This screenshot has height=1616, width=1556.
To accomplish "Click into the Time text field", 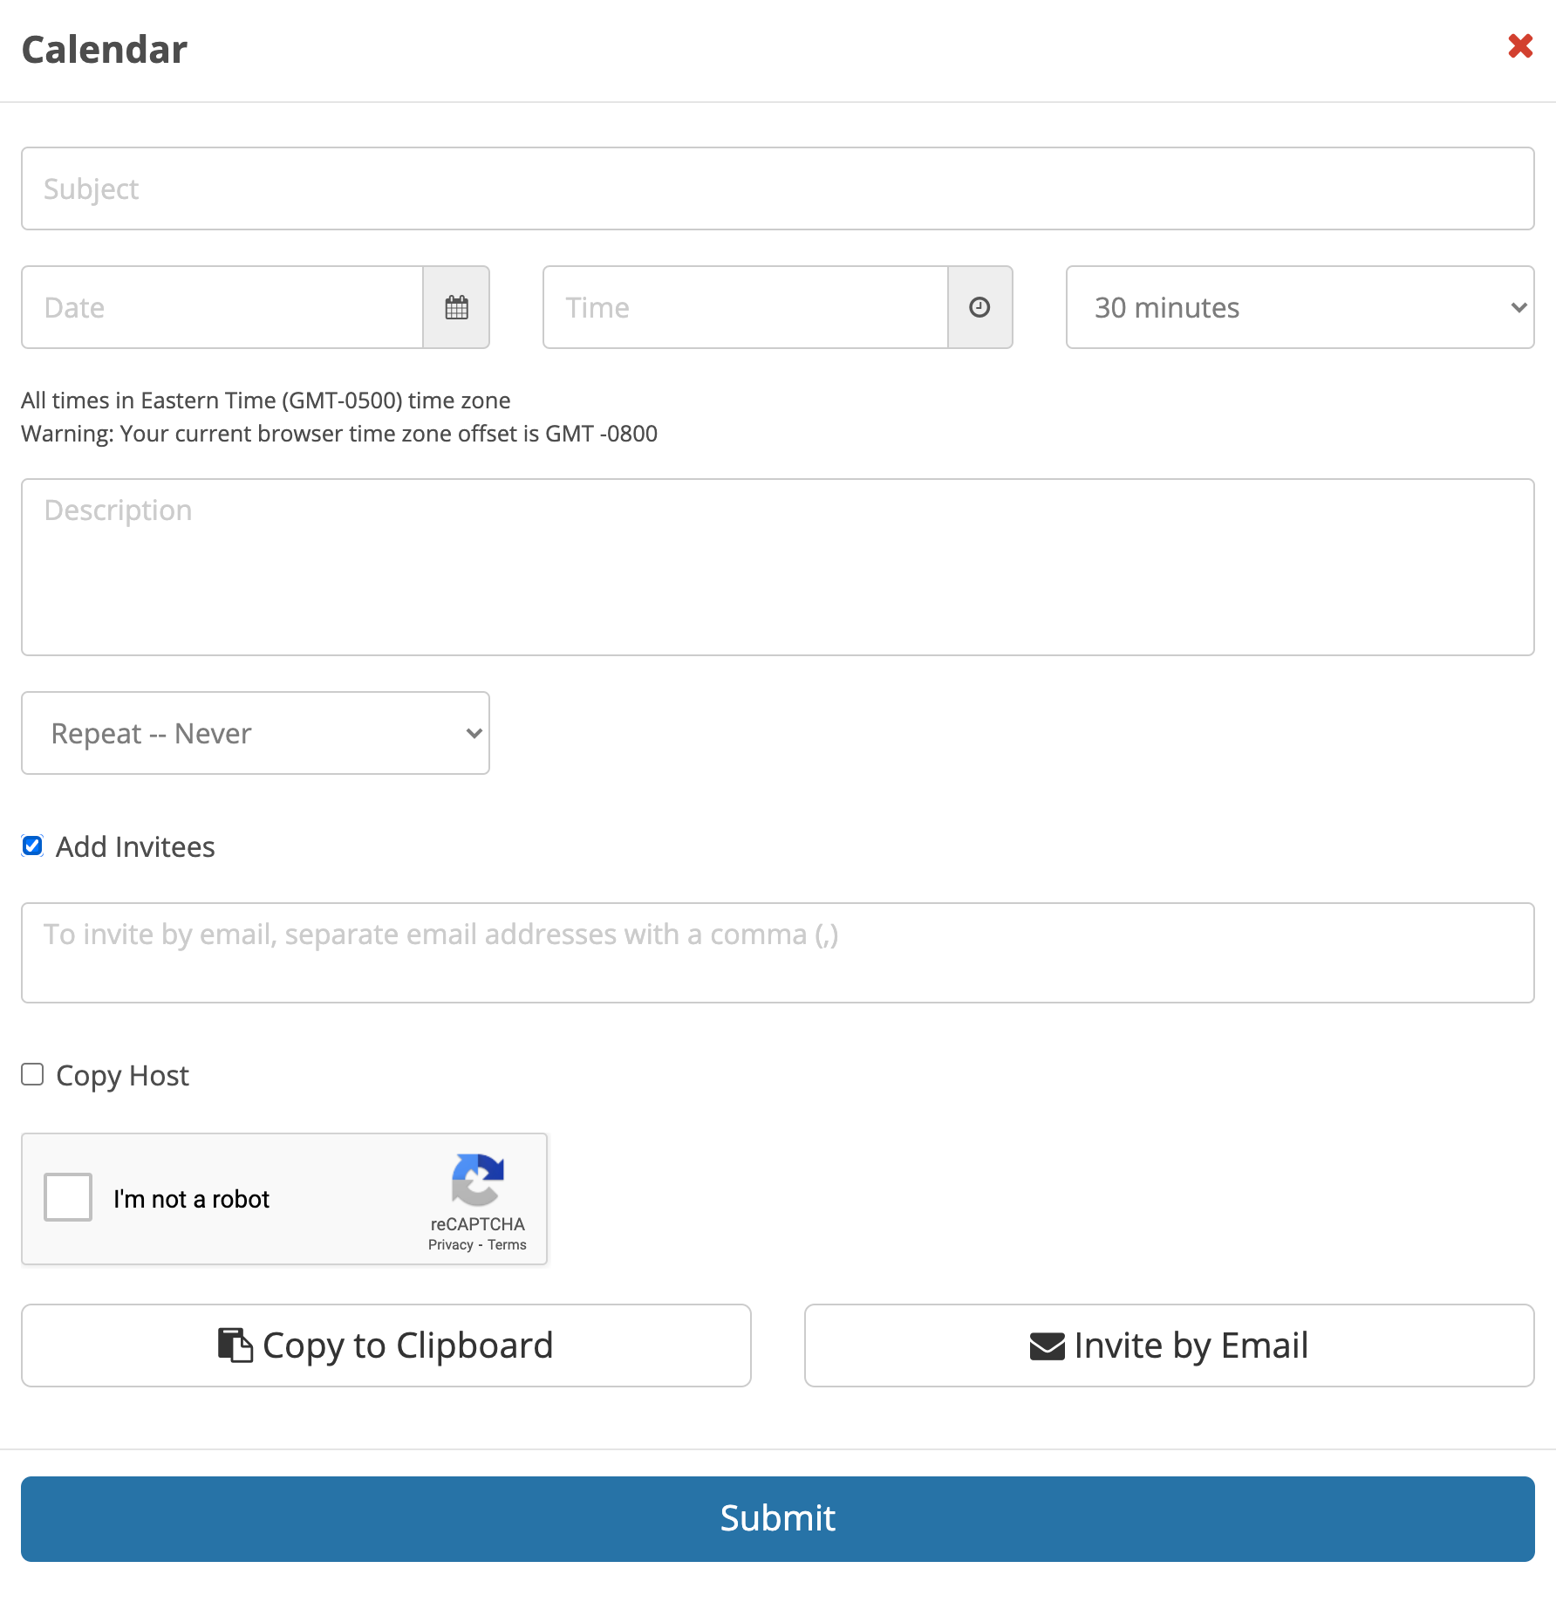I will click(x=744, y=307).
